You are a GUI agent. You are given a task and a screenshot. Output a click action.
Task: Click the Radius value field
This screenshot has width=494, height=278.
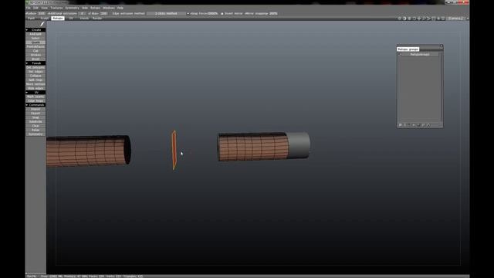coord(42,14)
